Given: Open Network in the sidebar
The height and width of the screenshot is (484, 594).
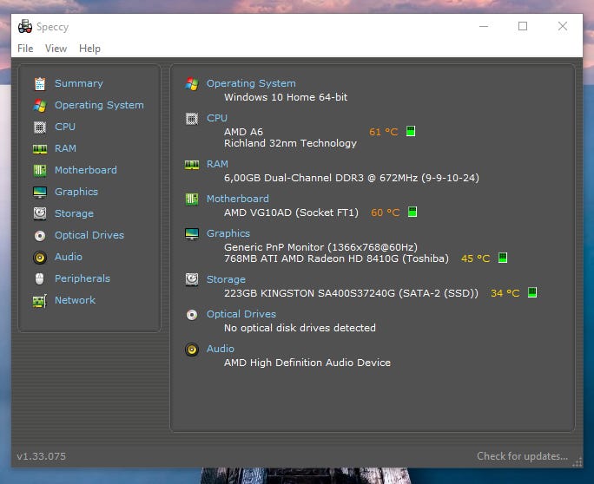Looking at the screenshot, I should click(76, 300).
